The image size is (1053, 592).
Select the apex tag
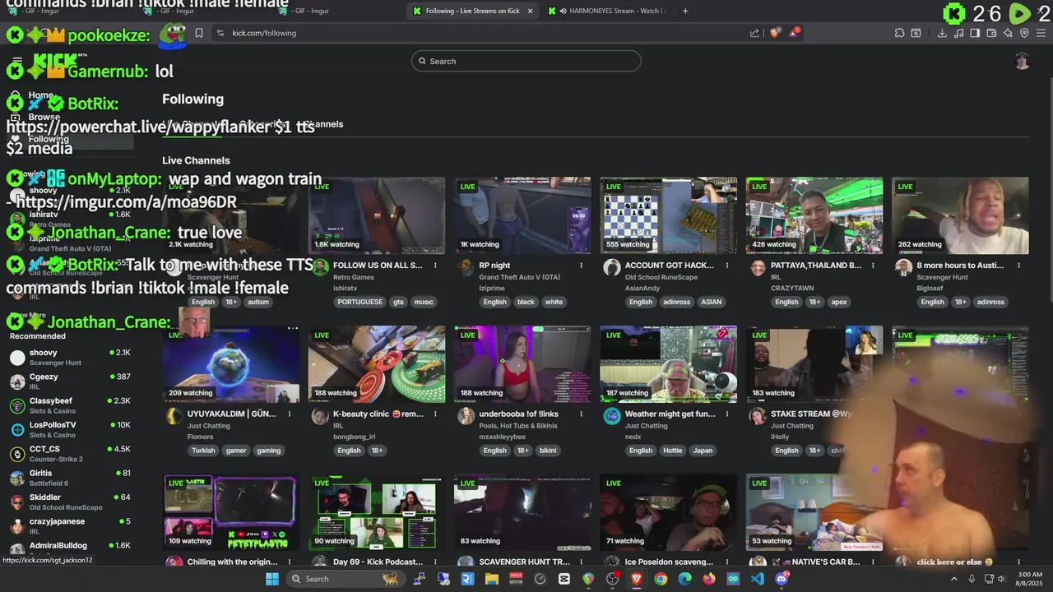(838, 302)
